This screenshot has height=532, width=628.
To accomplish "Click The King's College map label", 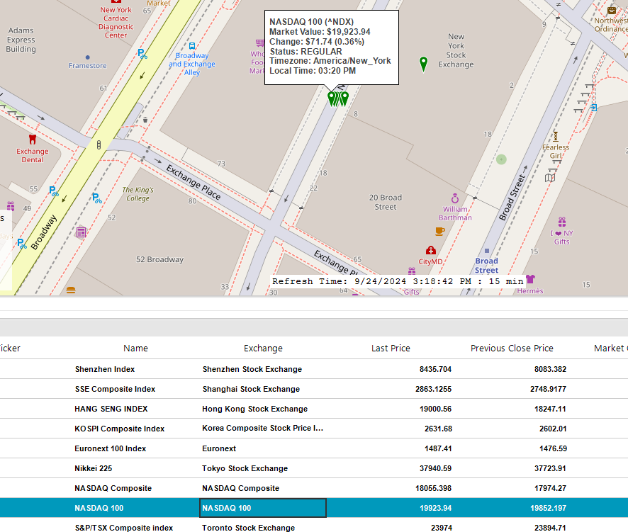I will [138, 194].
